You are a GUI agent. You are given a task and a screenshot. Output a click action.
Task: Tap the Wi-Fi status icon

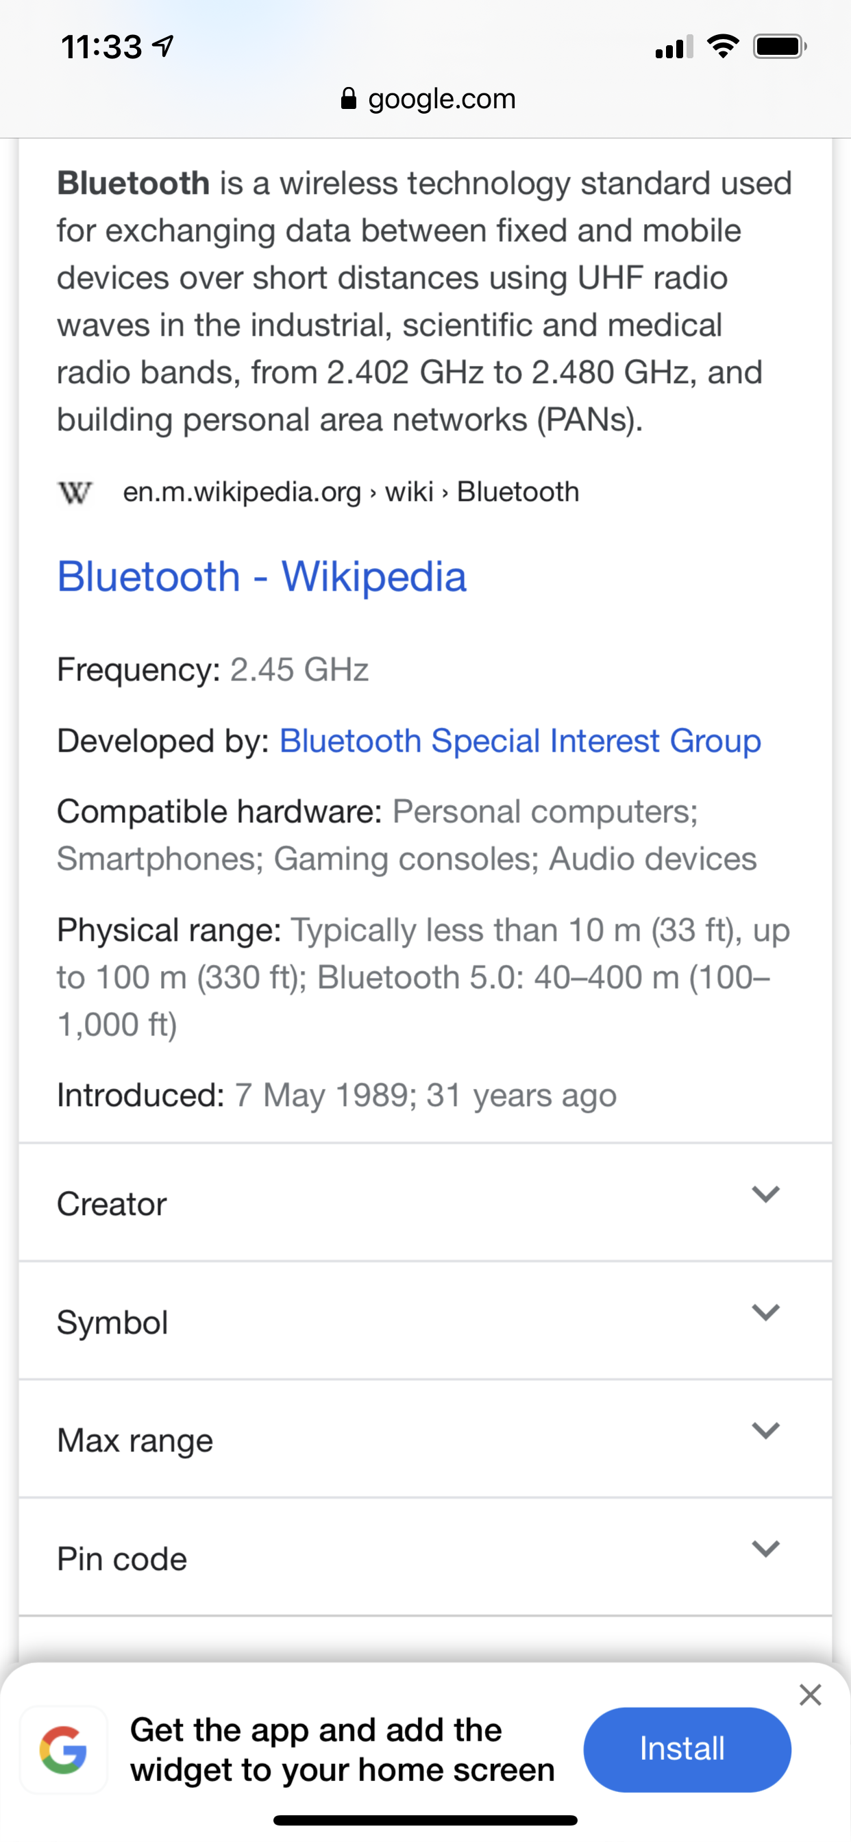click(x=722, y=47)
